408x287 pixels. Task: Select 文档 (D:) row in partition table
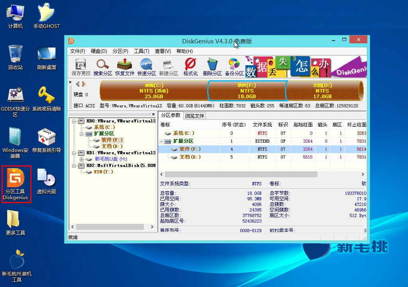pyautogui.click(x=263, y=157)
